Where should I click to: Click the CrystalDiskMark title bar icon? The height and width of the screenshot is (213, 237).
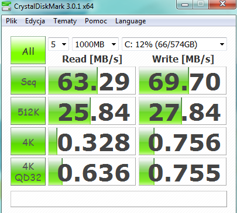pyautogui.click(x=6, y=6)
